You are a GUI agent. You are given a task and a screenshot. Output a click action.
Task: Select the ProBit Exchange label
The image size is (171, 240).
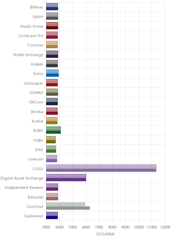pos(28,55)
